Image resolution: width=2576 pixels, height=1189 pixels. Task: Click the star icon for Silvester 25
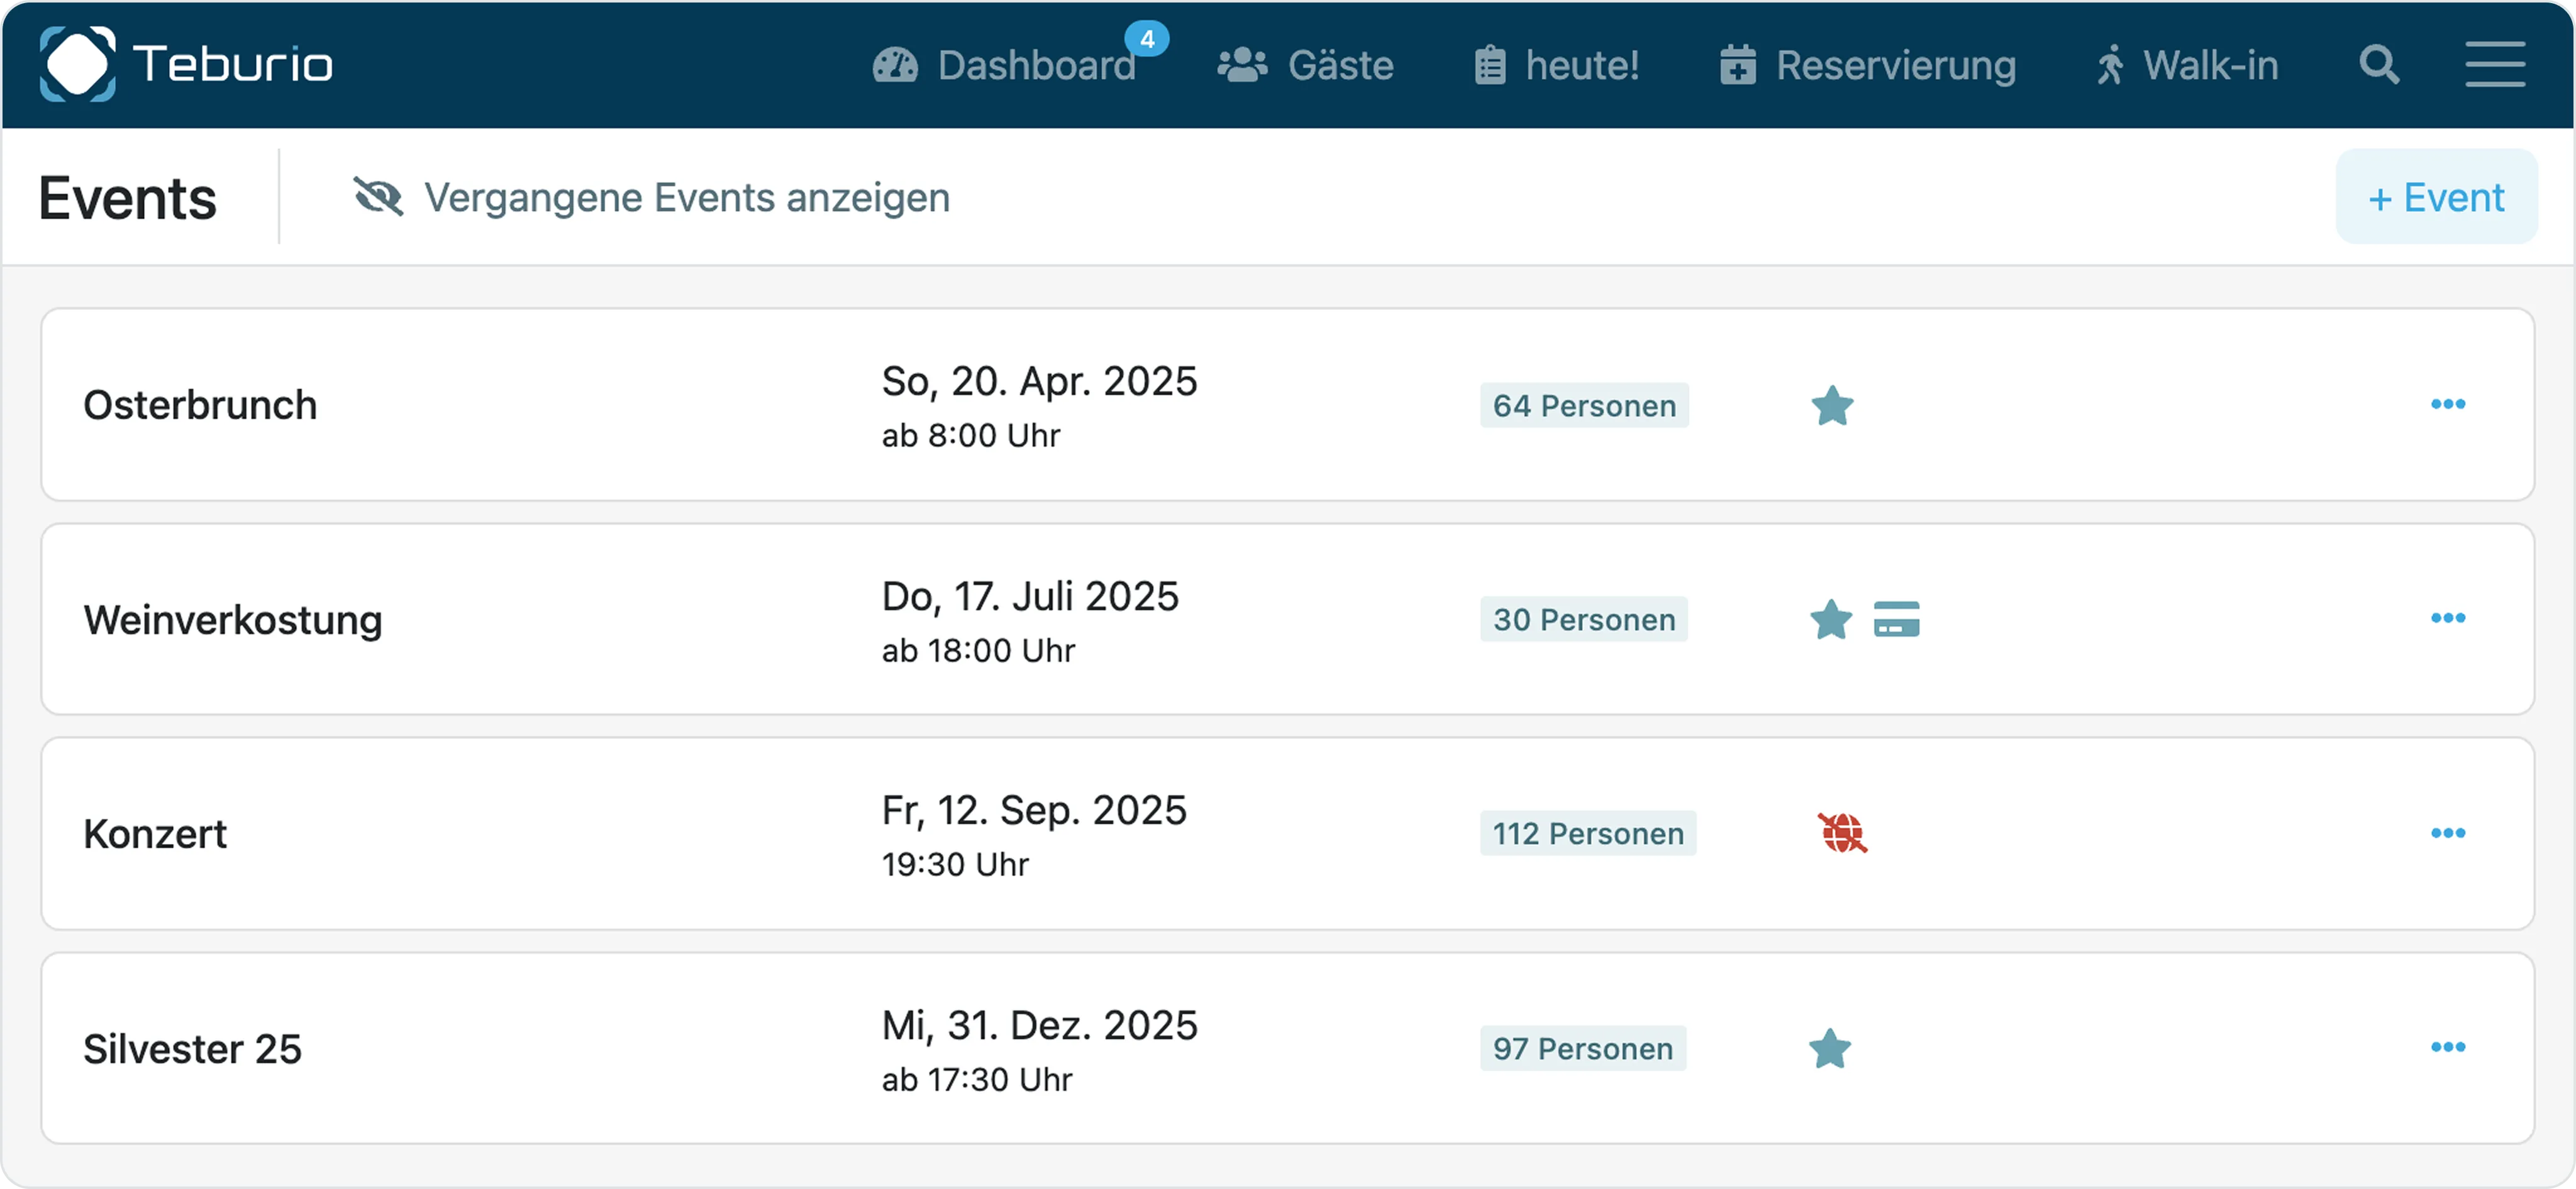[x=1830, y=1048]
